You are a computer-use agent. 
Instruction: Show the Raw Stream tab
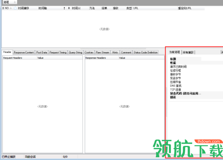pyautogui.click(x=102, y=52)
